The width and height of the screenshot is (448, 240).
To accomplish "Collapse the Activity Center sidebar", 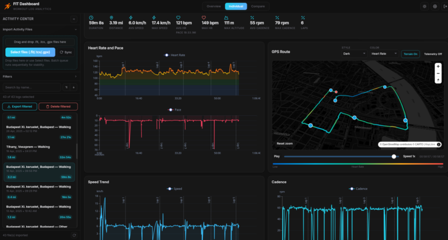I will (x=74, y=19).
